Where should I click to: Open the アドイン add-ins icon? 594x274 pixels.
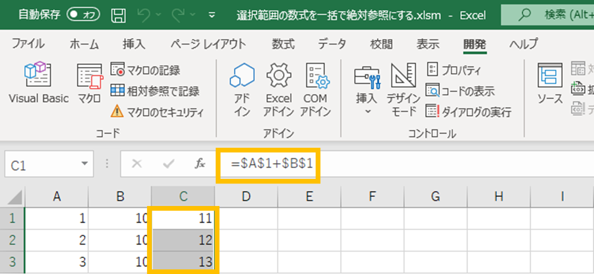point(242,89)
